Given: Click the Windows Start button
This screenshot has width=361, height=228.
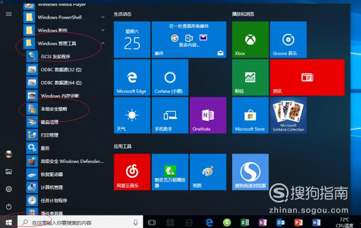Looking at the screenshot, I should (x=9, y=222).
